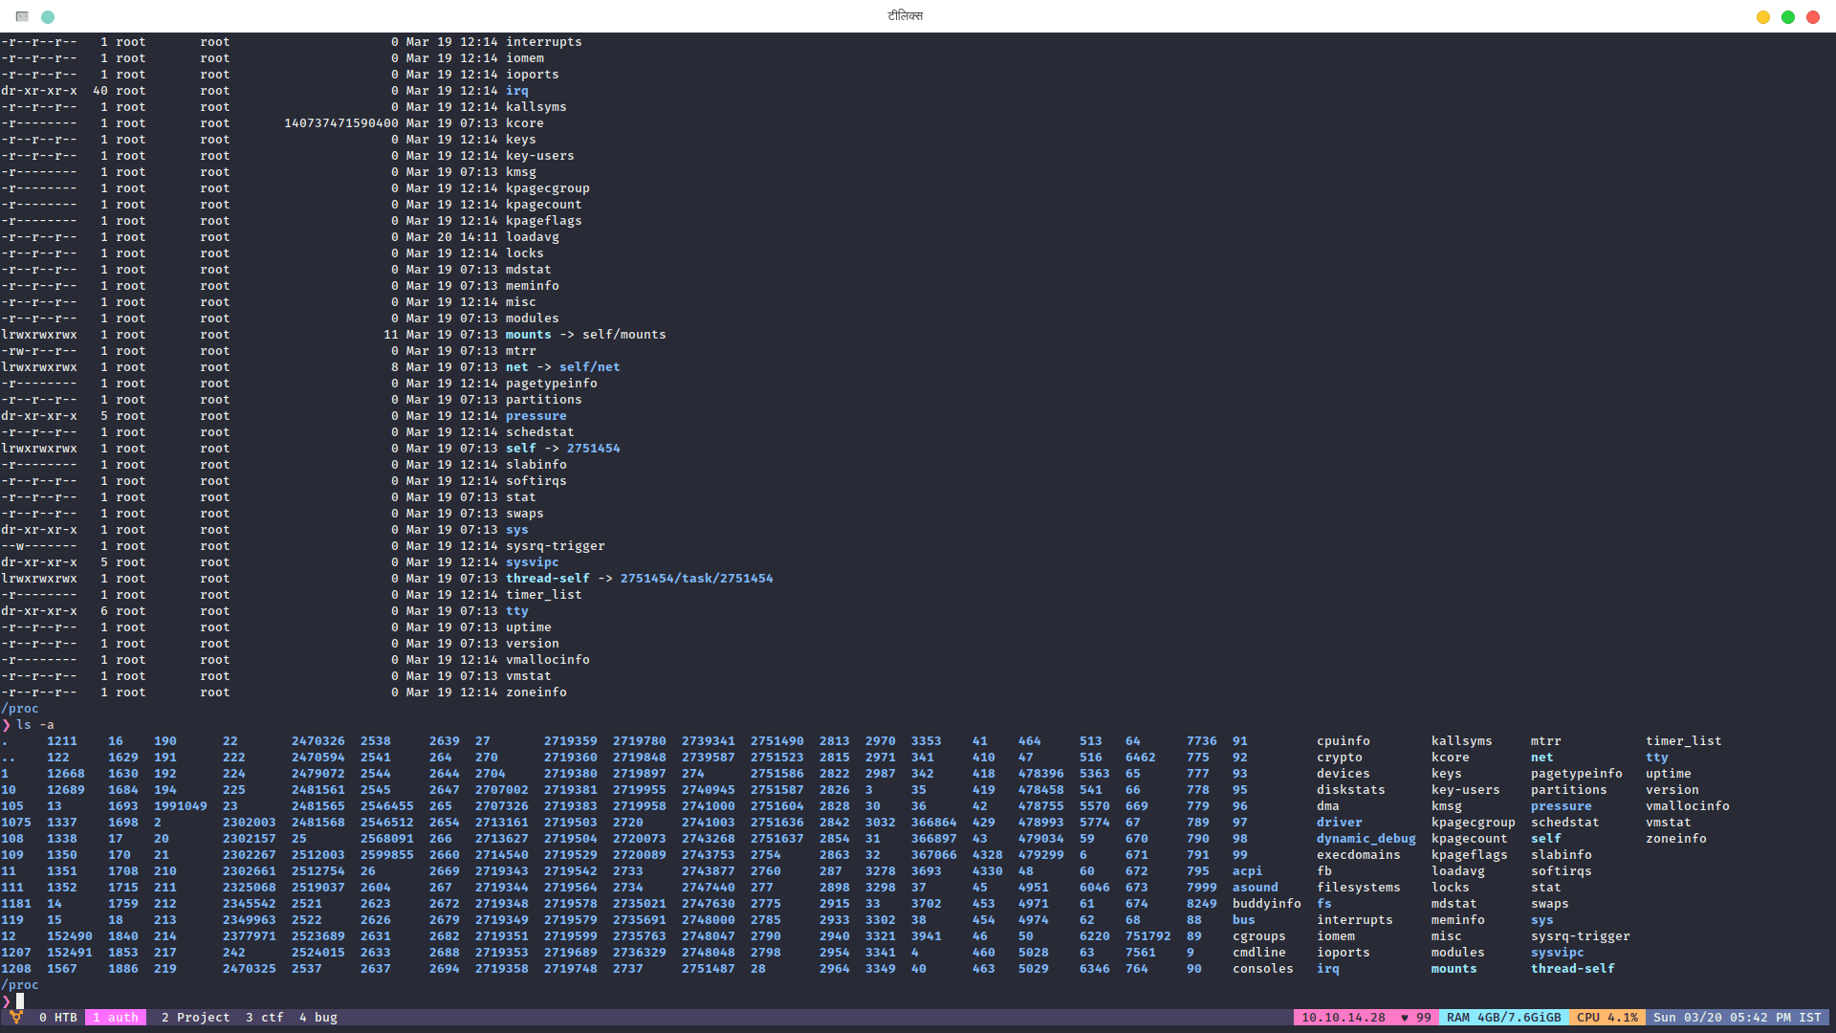Click the orange tmux logo in status bar
This screenshot has height=1033, width=1836.
pyautogui.click(x=16, y=1017)
